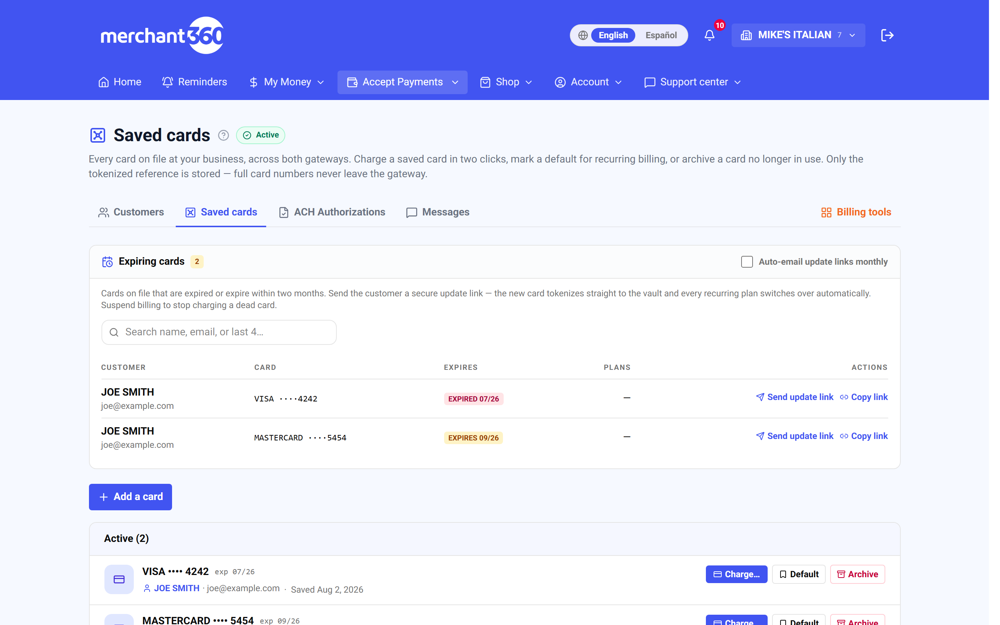
Task: Click the MASTERCARD ····5454 card cell
Action: coord(300,438)
